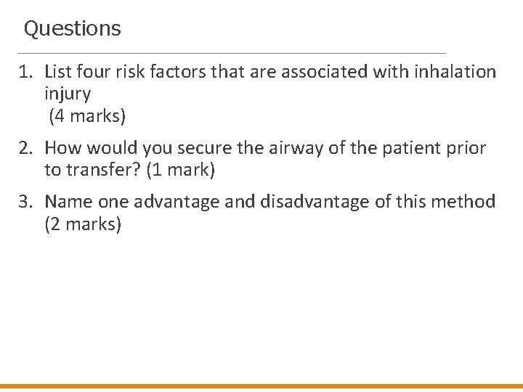Click the "(4 marks)" text

click(x=86, y=115)
